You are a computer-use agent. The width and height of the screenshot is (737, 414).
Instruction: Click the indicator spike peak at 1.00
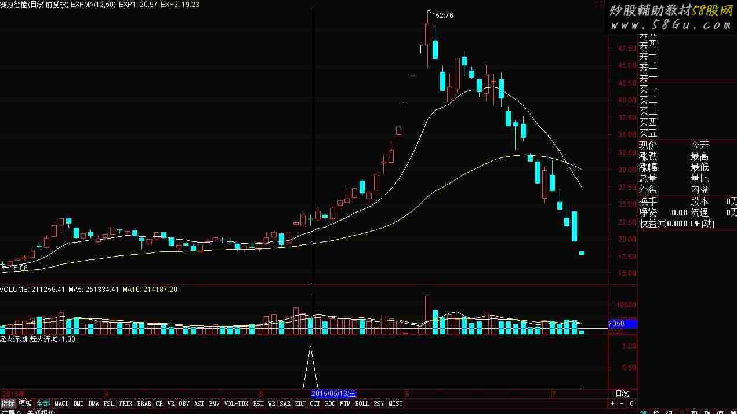pyautogui.click(x=311, y=347)
